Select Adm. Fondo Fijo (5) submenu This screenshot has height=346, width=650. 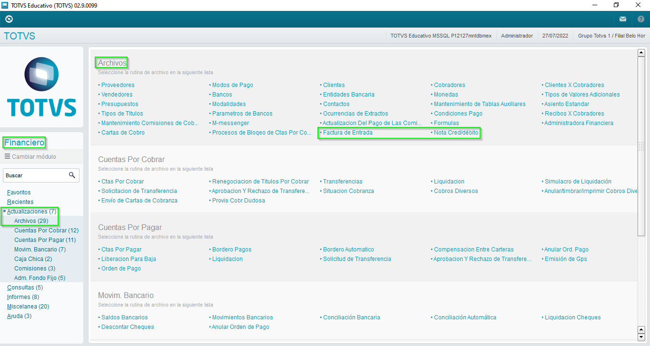tap(39, 278)
